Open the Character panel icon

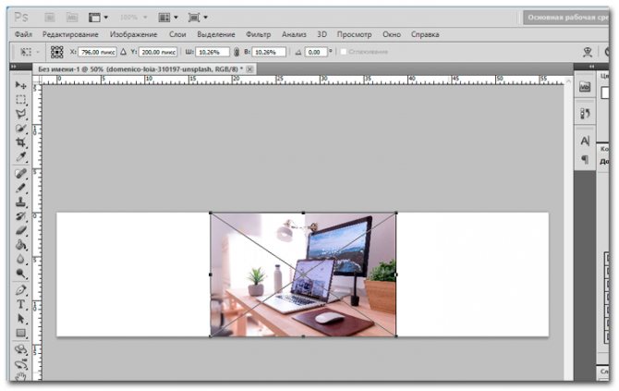(x=585, y=141)
